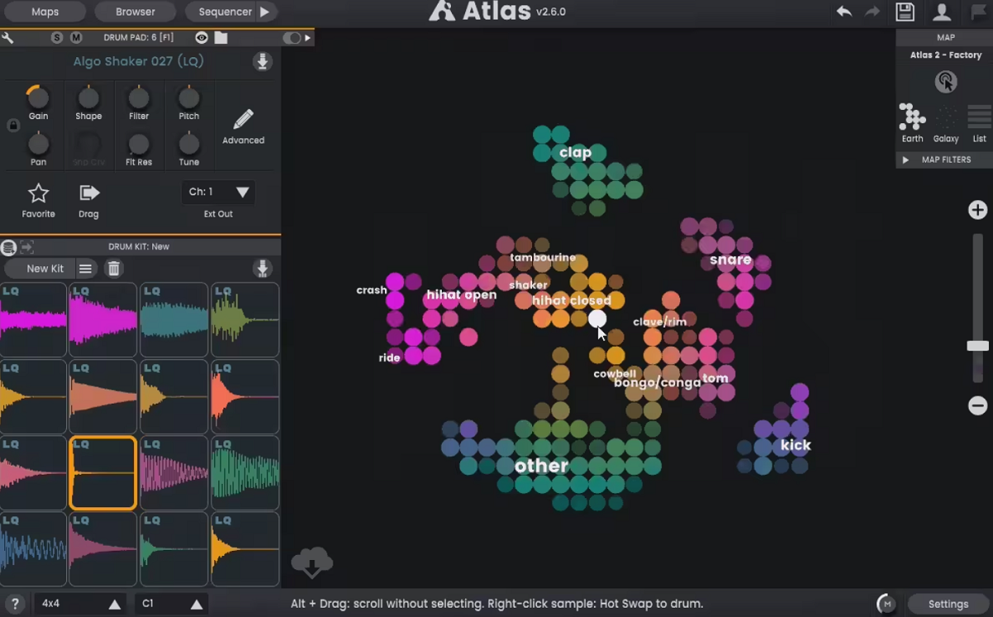
Task: Click the Pitch knob
Action: pyautogui.click(x=189, y=98)
